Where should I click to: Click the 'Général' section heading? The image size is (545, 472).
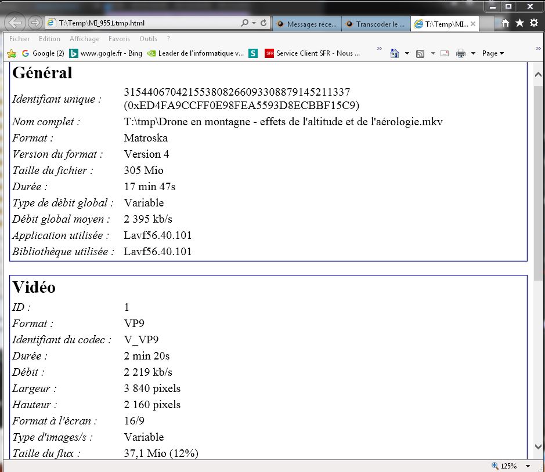click(x=42, y=72)
